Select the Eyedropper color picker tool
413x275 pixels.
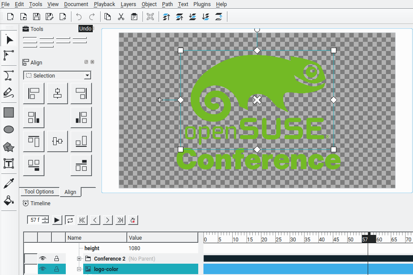(9, 183)
